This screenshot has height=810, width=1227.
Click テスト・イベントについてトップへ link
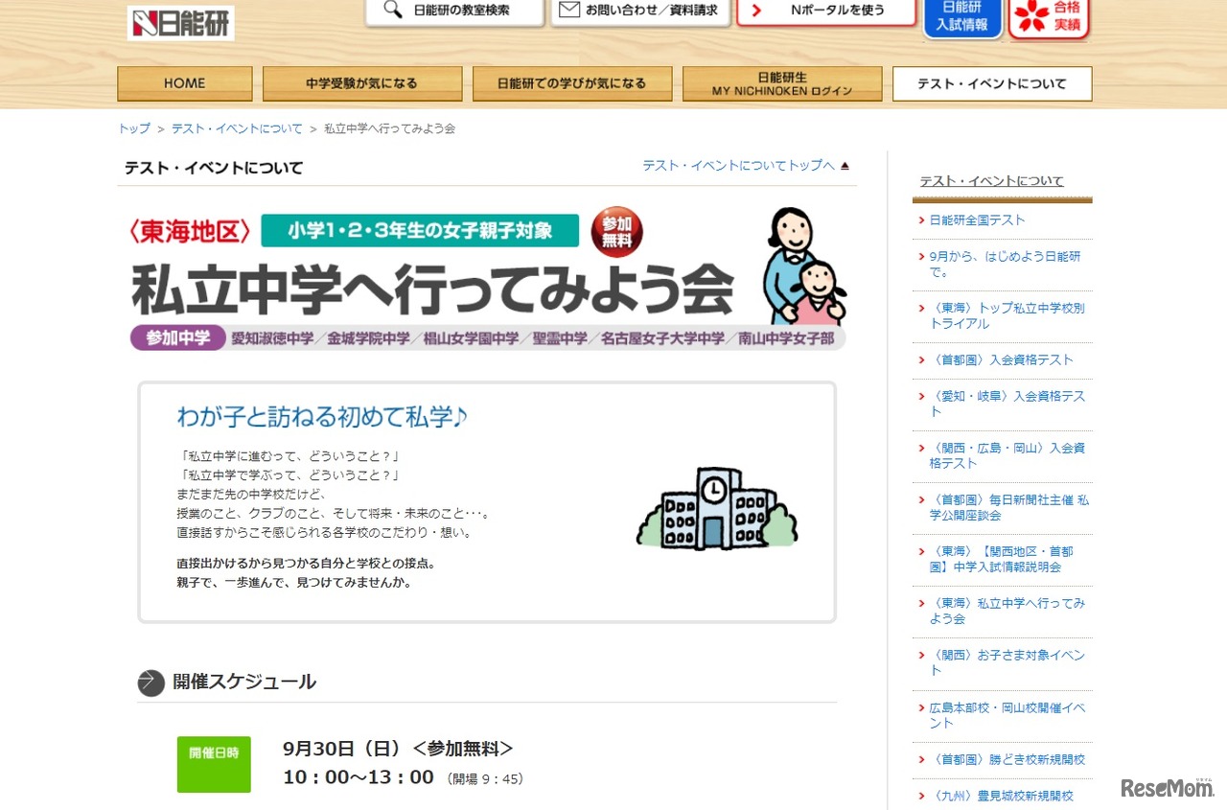click(738, 166)
